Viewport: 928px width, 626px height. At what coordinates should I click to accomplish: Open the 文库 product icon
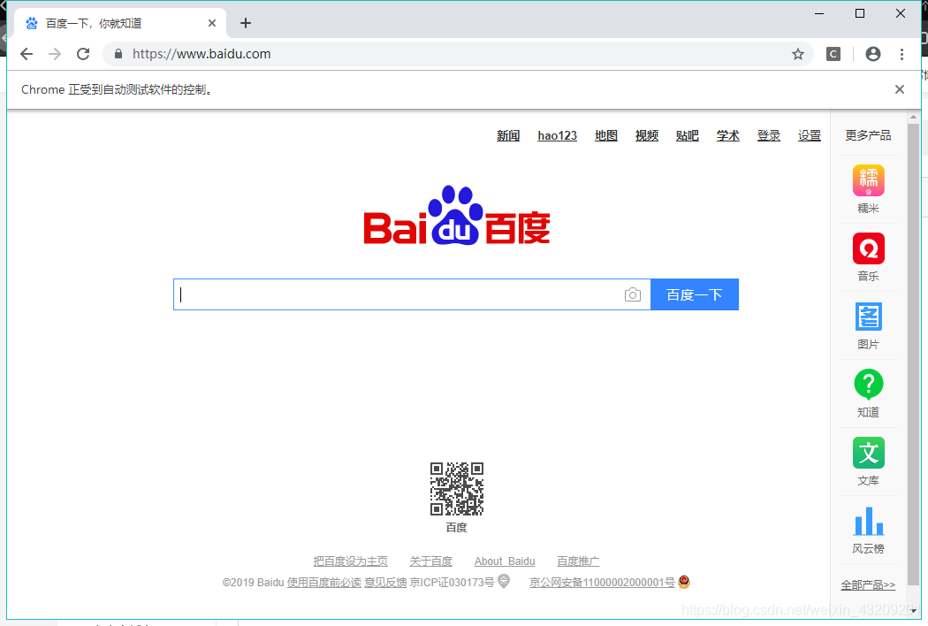[x=869, y=453]
